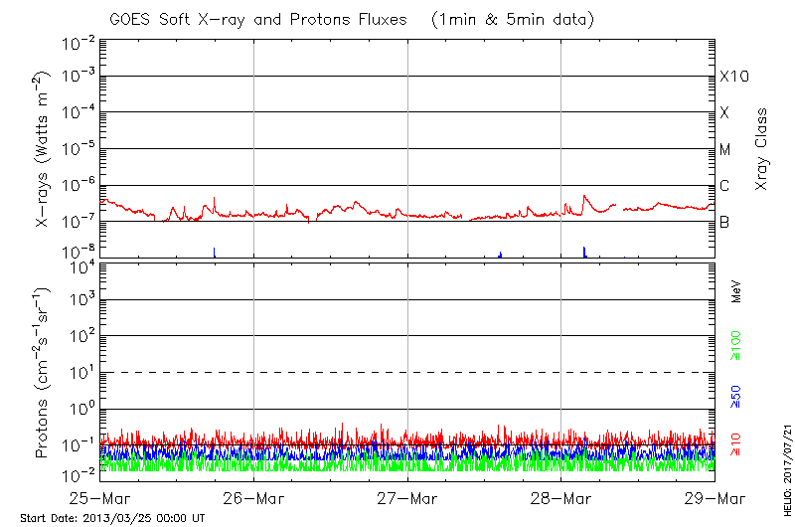The width and height of the screenshot is (795, 527).
Task: Click the 'Xray Class' right axis title
Action: click(762, 149)
